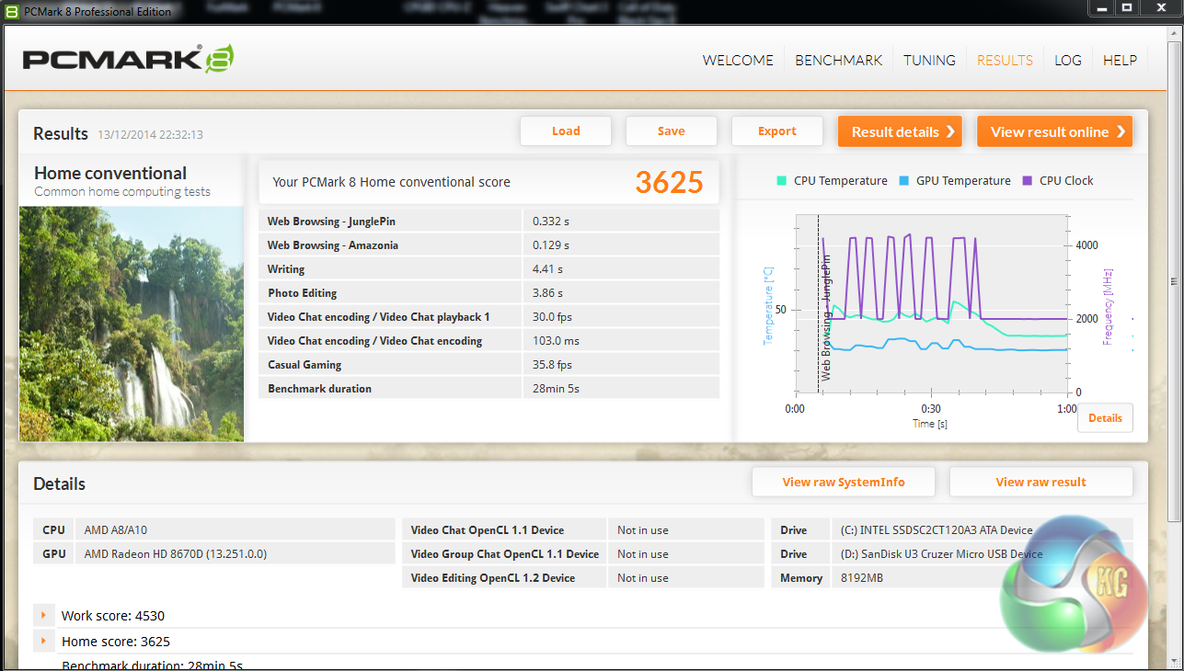Click the Save results button
Image resolution: width=1184 pixels, height=671 pixels.
tap(672, 131)
